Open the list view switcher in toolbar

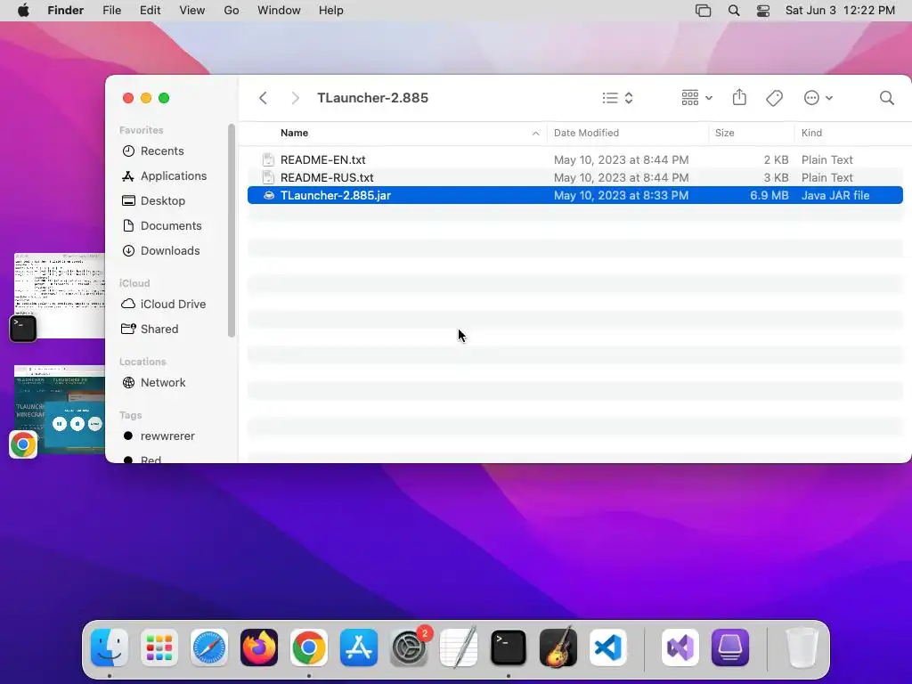[x=617, y=98]
